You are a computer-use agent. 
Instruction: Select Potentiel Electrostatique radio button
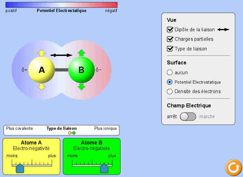(x=169, y=82)
